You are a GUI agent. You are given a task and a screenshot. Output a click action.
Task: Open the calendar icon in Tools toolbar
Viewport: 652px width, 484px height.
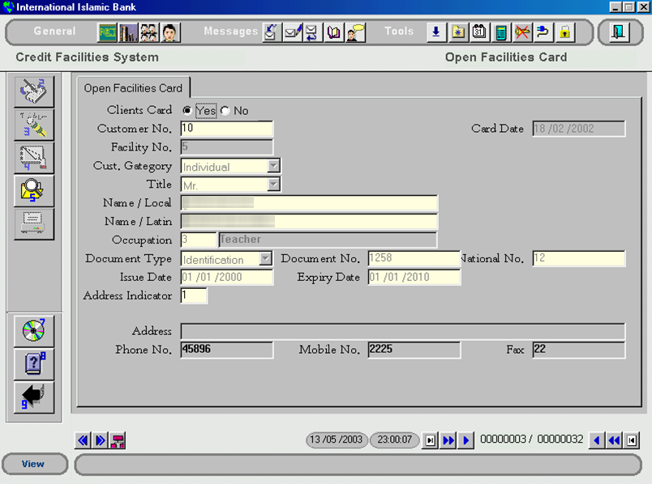pyautogui.click(x=479, y=32)
